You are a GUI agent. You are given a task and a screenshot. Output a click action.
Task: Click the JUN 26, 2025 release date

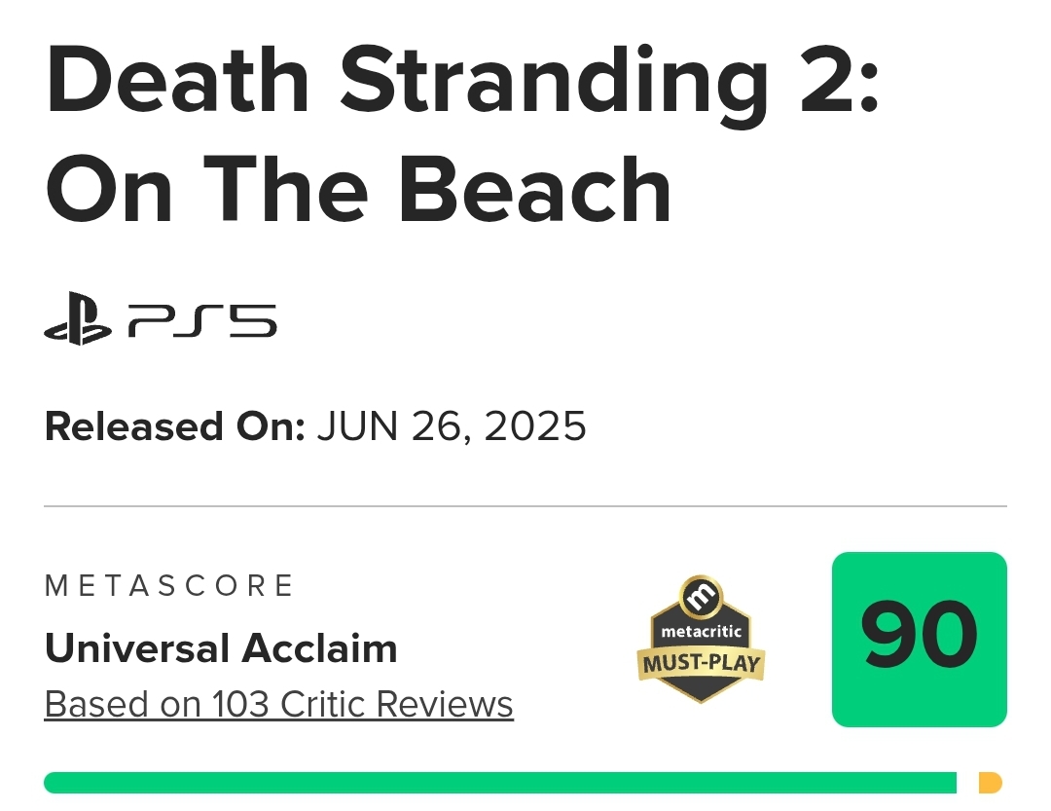pos(452,426)
